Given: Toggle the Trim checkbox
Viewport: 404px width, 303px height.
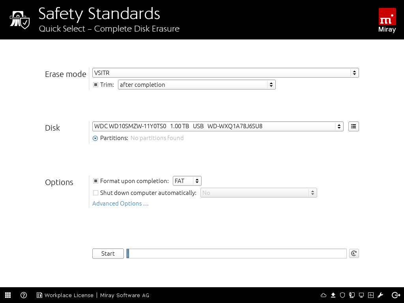Looking at the screenshot, I should point(95,85).
